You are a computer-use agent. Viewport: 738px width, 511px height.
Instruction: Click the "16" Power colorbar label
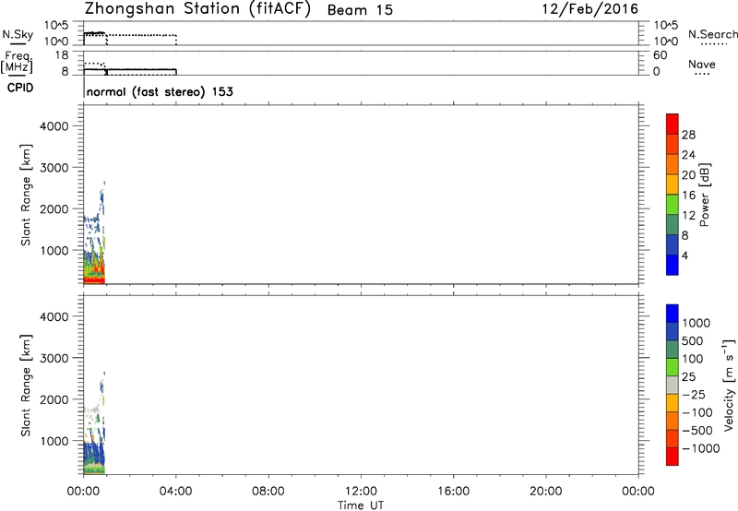click(688, 196)
